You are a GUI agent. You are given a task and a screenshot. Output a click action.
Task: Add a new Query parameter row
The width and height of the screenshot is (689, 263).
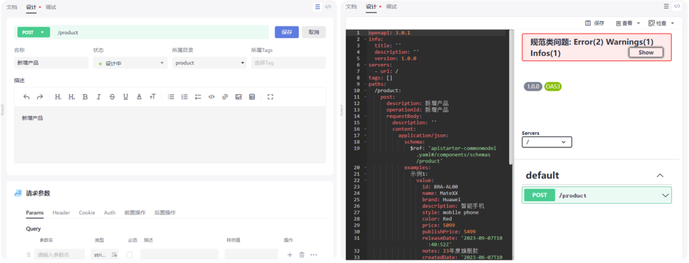(x=290, y=255)
